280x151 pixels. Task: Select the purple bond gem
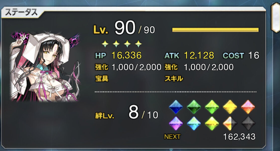tap(176, 123)
